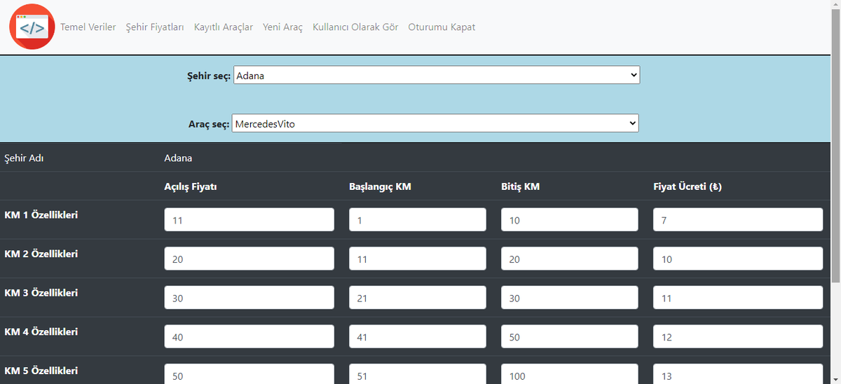This screenshot has width=841, height=384.
Task: Click KM 2 Bitiş KM input
Action: pyautogui.click(x=570, y=259)
